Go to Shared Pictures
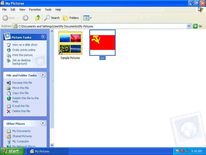Image resolution: width=206 pixels, height=155 pixels. click(x=22, y=136)
